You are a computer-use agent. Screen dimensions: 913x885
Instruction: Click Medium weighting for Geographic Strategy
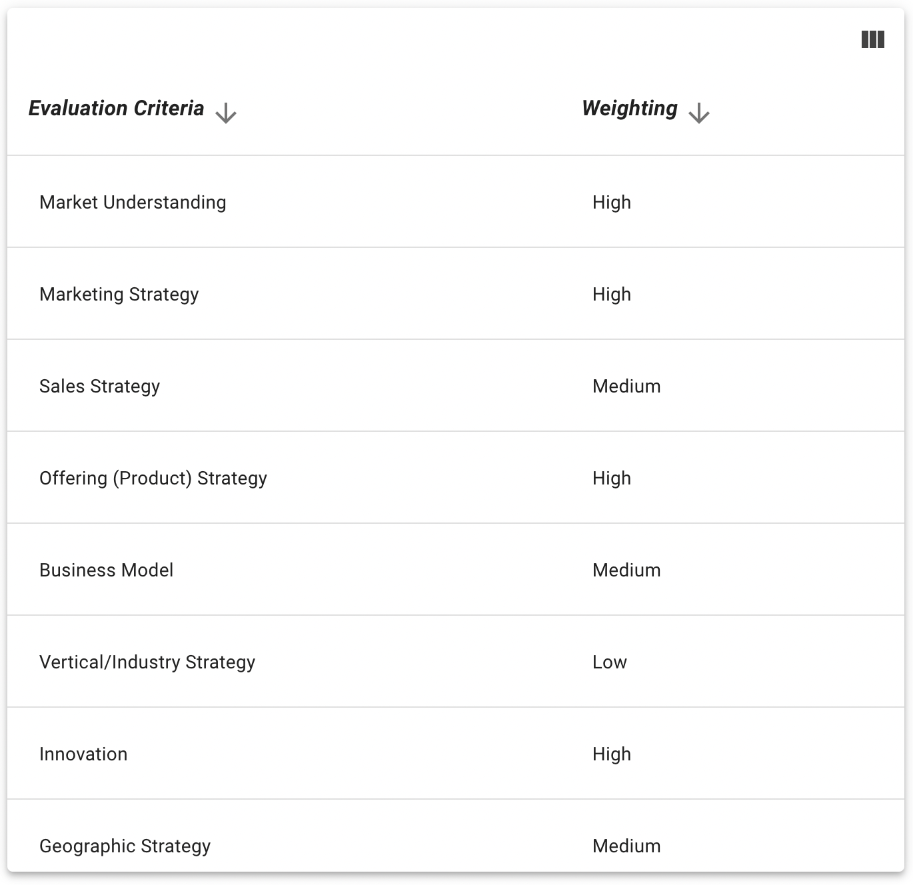point(626,846)
